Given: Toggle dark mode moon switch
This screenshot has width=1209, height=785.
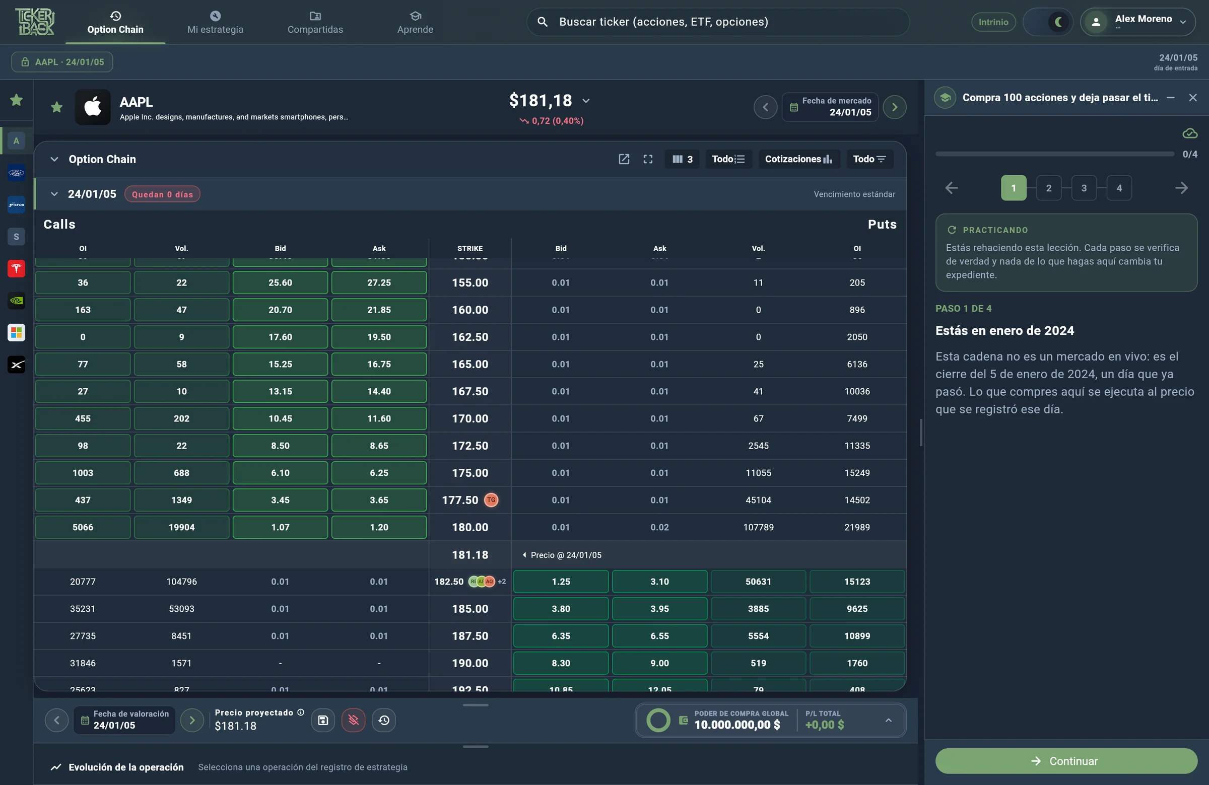Looking at the screenshot, I should tap(1048, 22).
